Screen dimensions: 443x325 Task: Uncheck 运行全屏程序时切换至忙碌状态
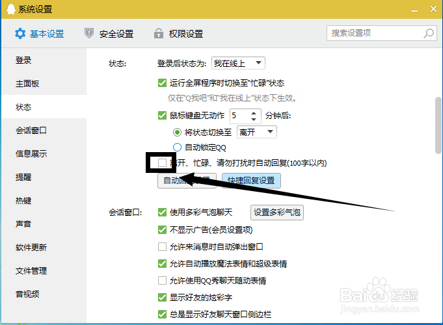(162, 83)
